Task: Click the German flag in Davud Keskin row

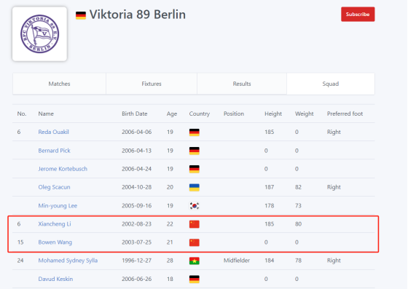Action: [x=195, y=279]
